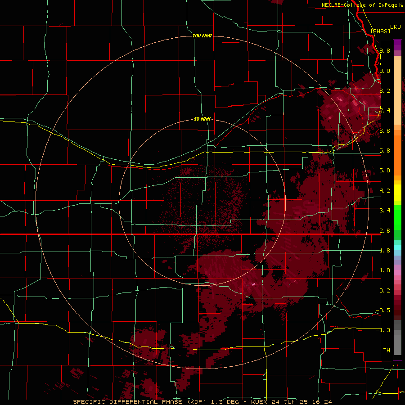Click the 2.6 color scale value
The width and height of the screenshot is (405, 405).
(385, 230)
